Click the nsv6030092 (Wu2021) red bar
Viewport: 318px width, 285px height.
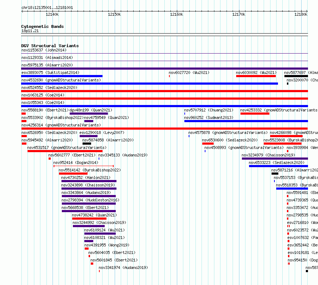click(256, 76)
